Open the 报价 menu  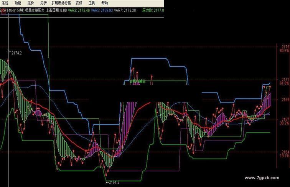31,3
